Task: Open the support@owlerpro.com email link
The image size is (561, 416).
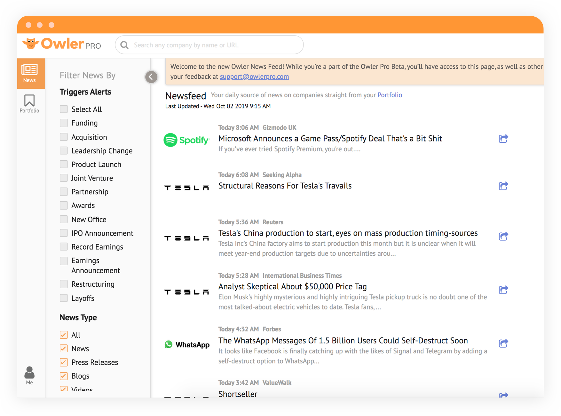Action: (254, 77)
